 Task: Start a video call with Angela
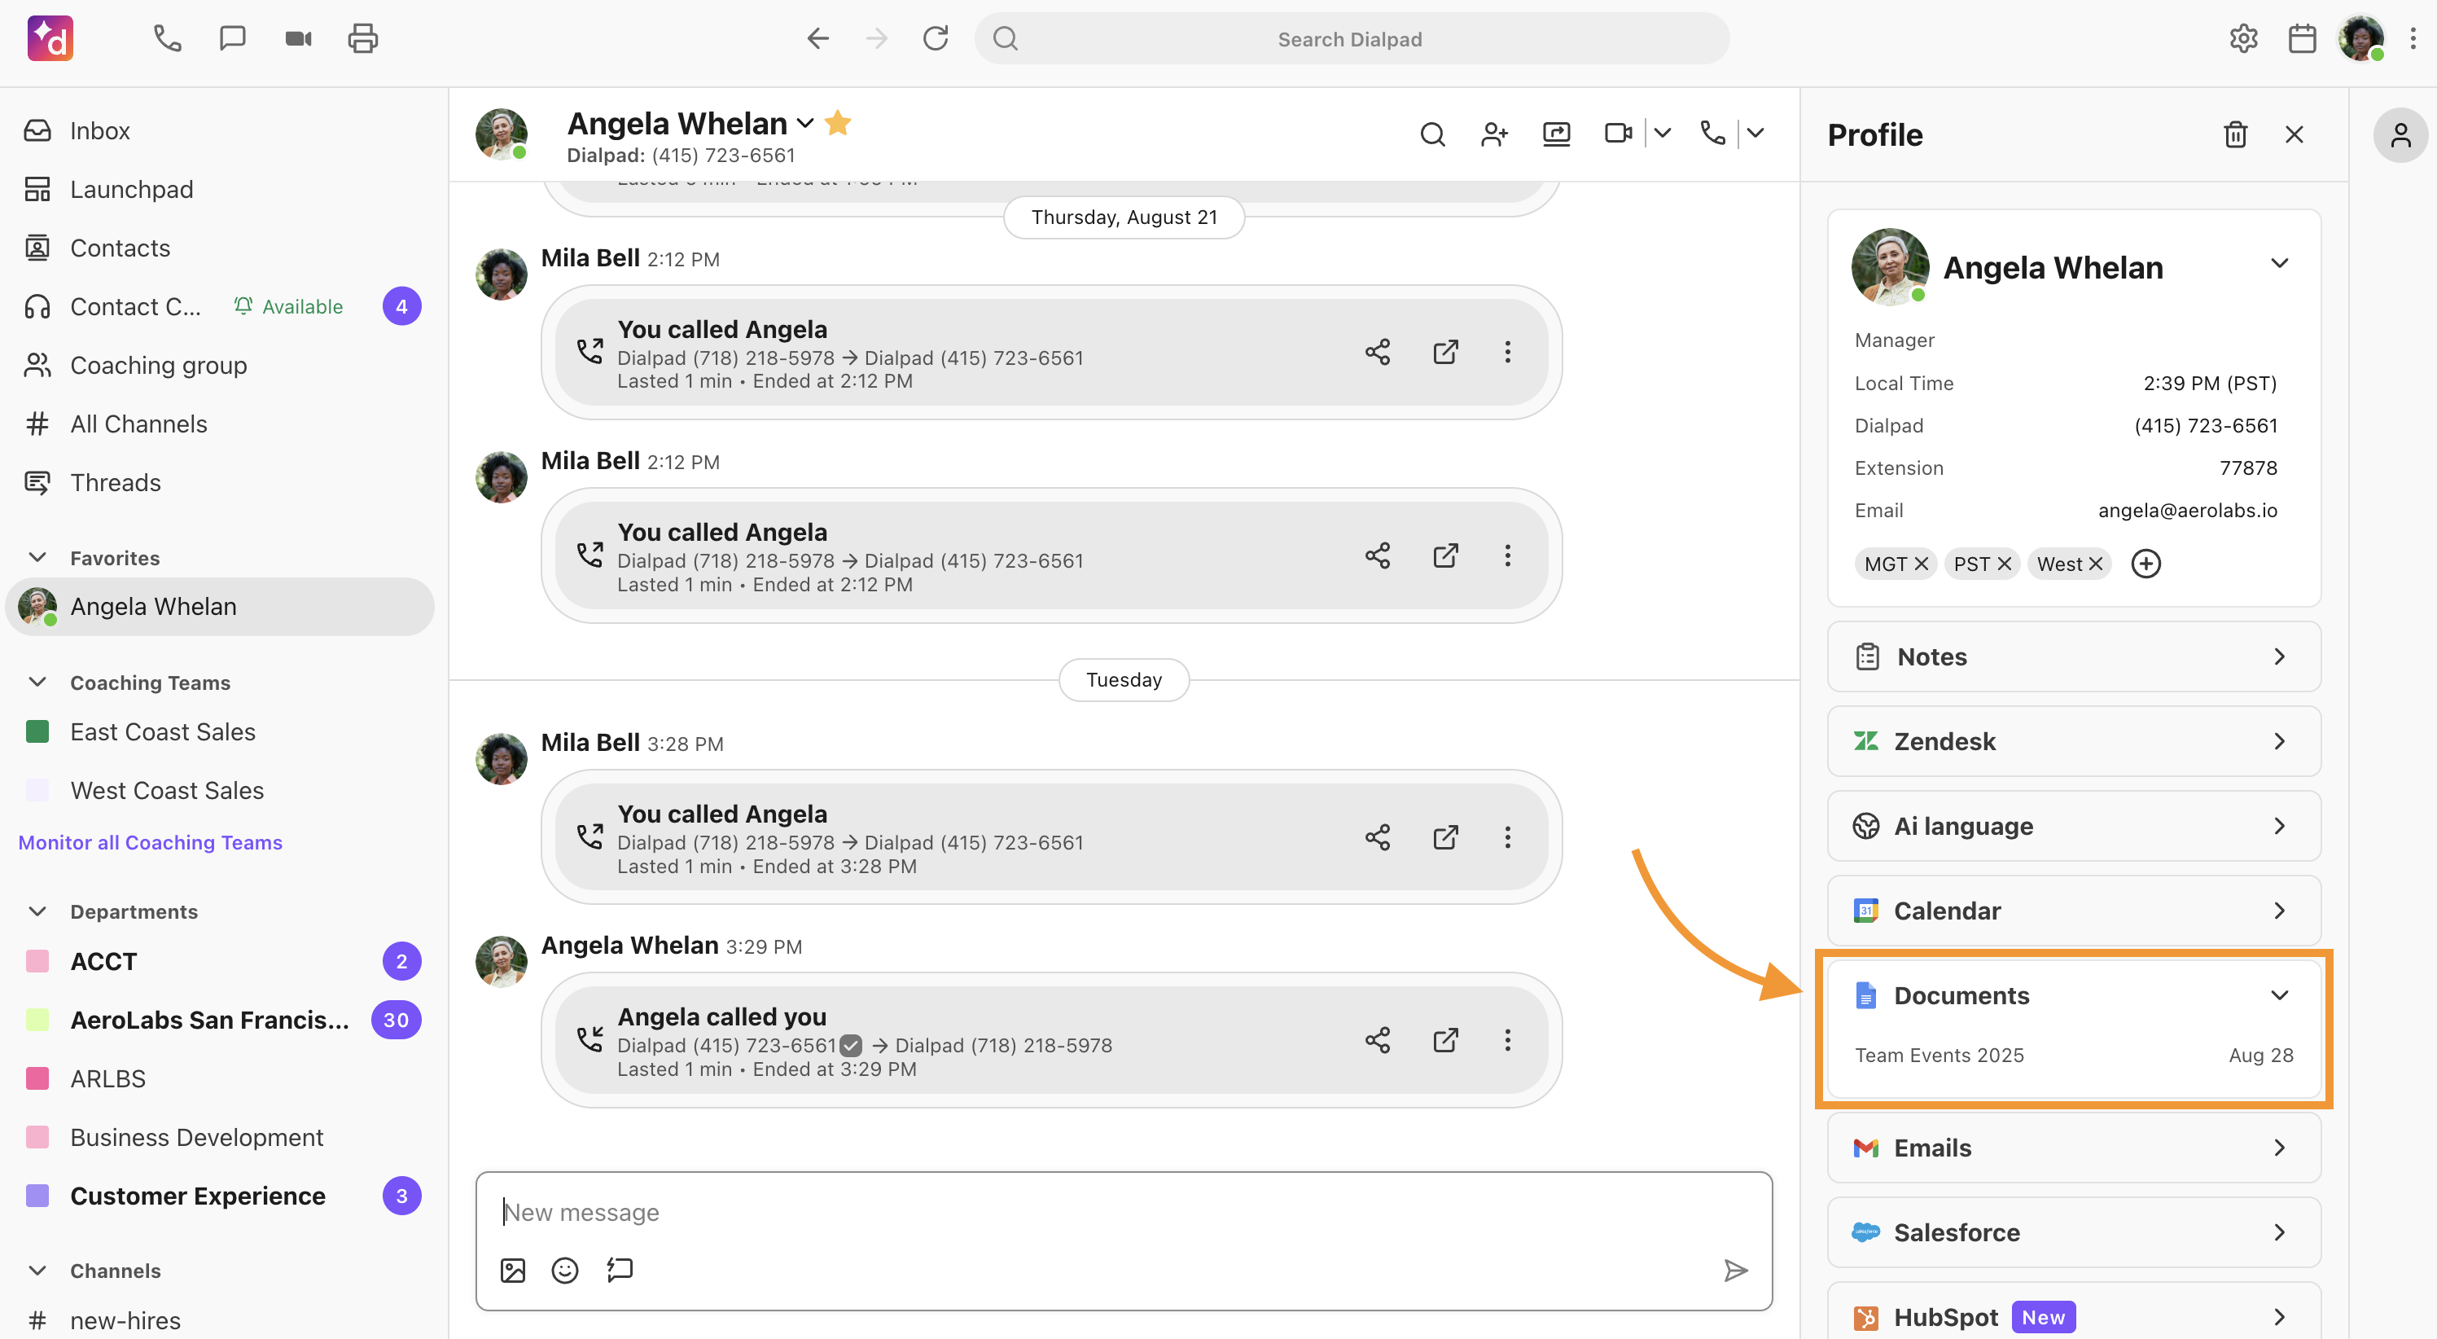pyautogui.click(x=1619, y=134)
